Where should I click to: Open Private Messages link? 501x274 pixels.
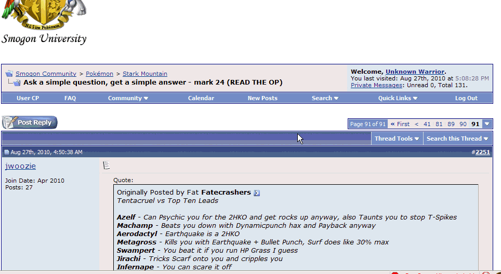[376, 85]
